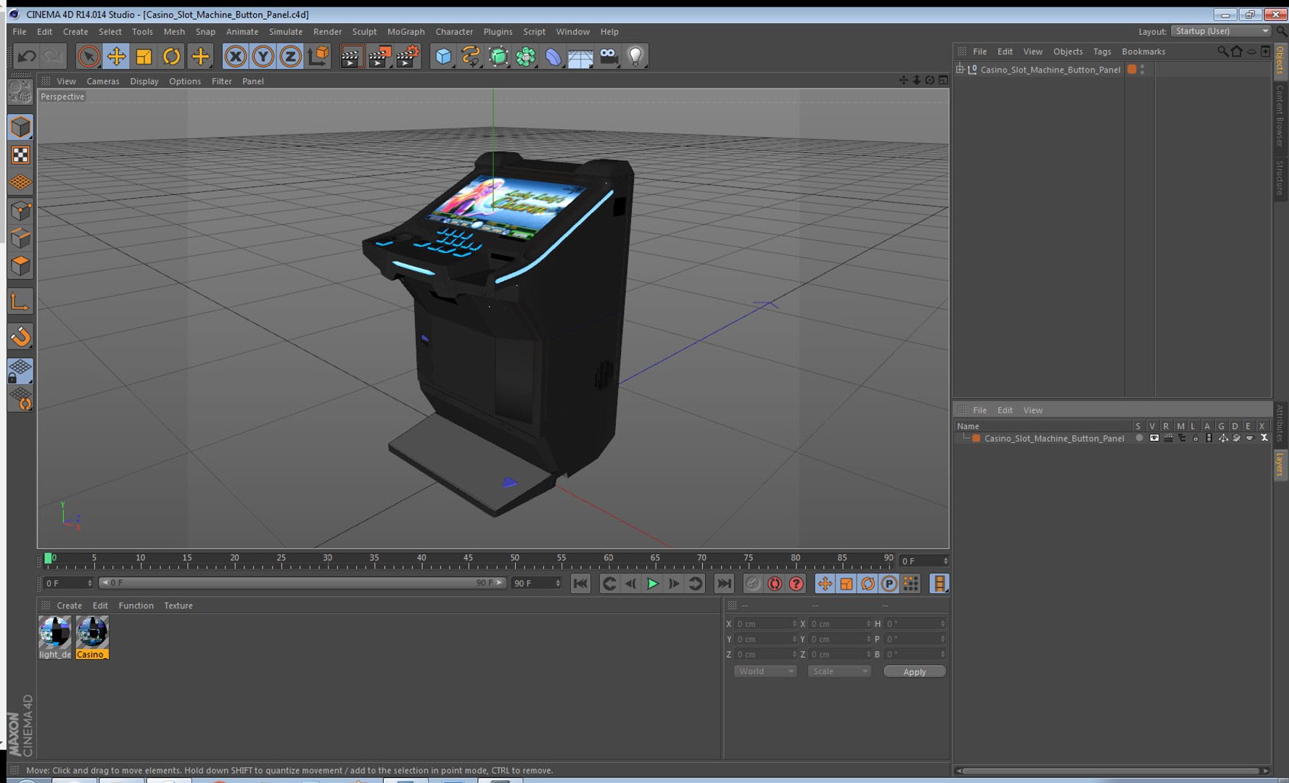Go to end of animation
This screenshot has height=783, width=1289.
coord(724,584)
